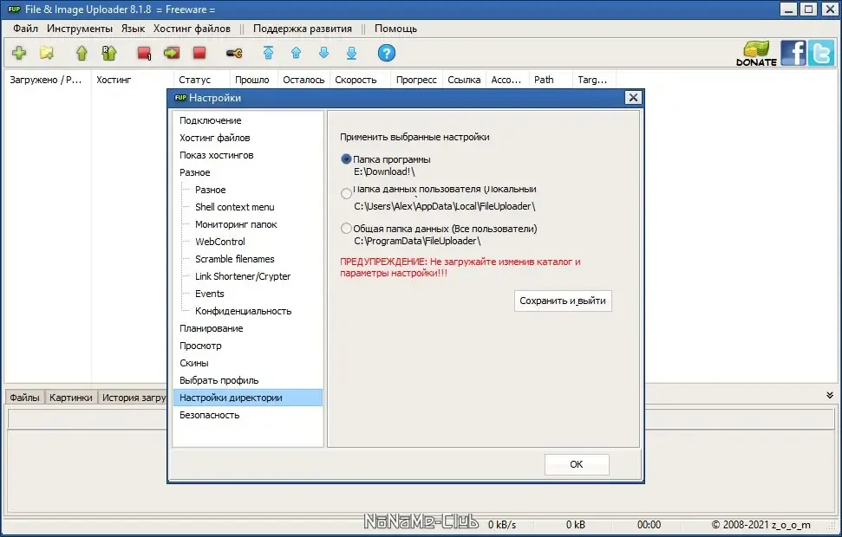This screenshot has width=842, height=537.
Task: Select the Папка программы radio button
Action: (346, 159)
